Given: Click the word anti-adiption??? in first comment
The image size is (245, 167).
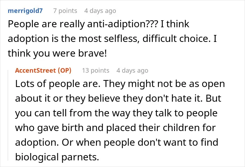Looking at the screenshot, I should (122, 24).
